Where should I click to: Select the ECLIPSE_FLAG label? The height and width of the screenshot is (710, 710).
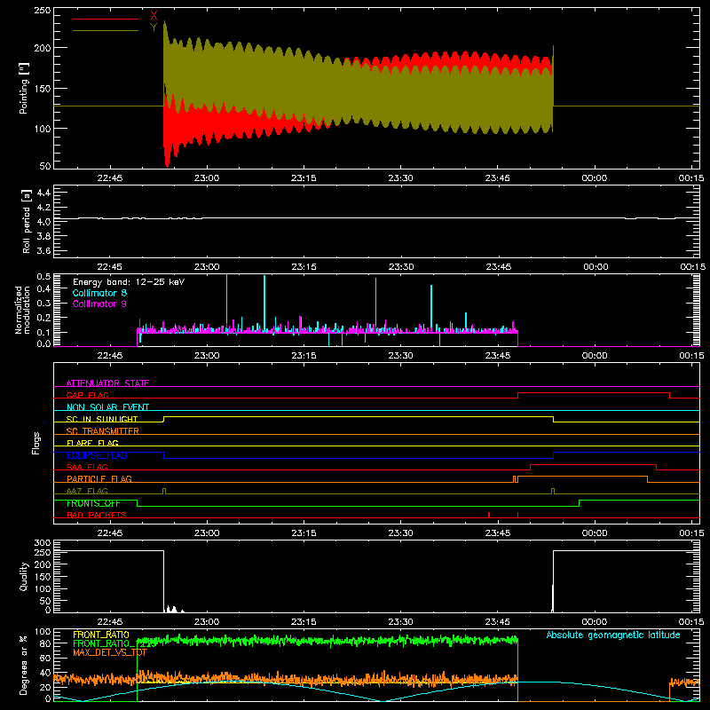97,455
